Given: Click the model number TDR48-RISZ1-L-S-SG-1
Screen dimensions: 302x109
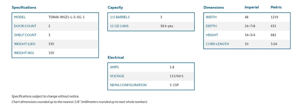Looking at the screenshot, I should [x=66, y=17].
